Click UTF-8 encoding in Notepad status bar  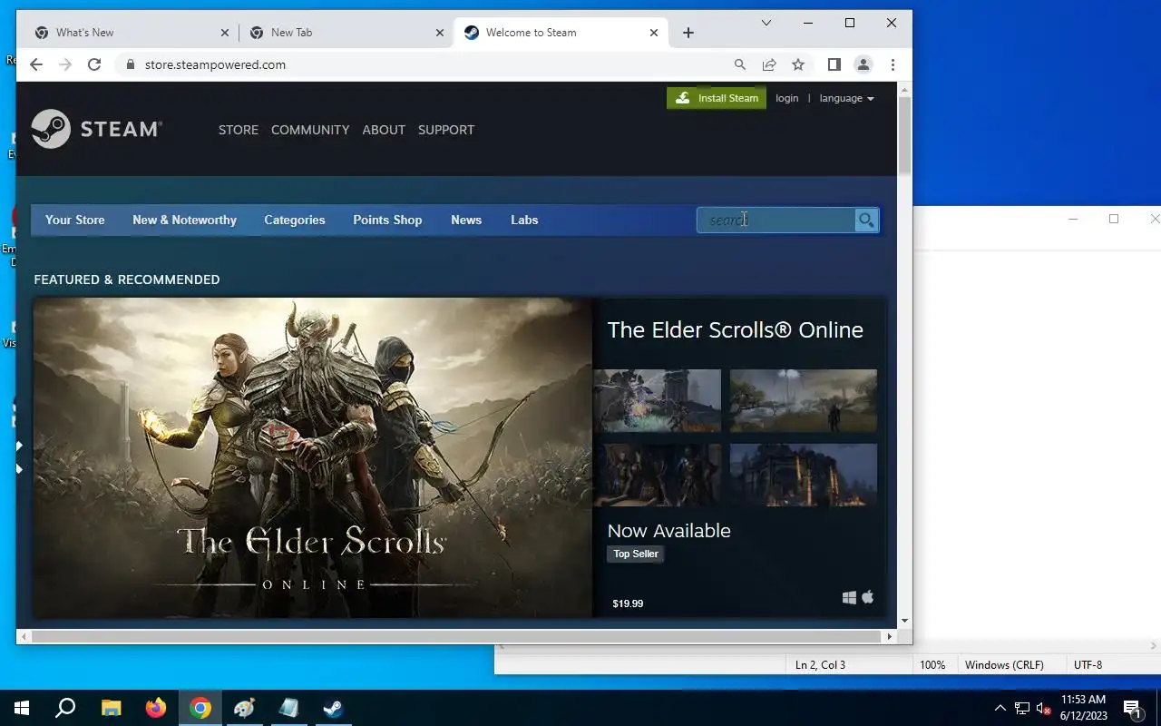(x=1088, y=665)
